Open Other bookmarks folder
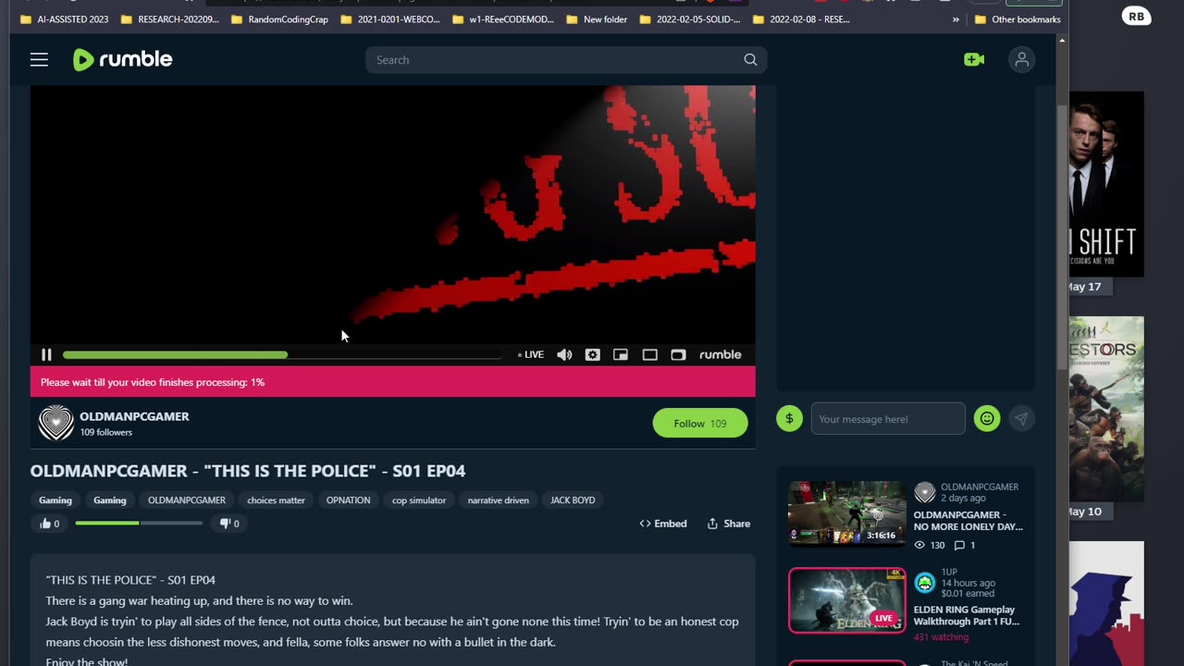 coord(1017,19)
